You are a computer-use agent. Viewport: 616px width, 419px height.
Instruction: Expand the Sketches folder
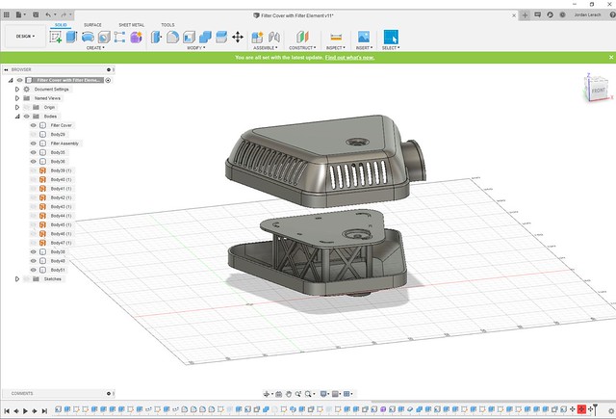coord(17,279)
